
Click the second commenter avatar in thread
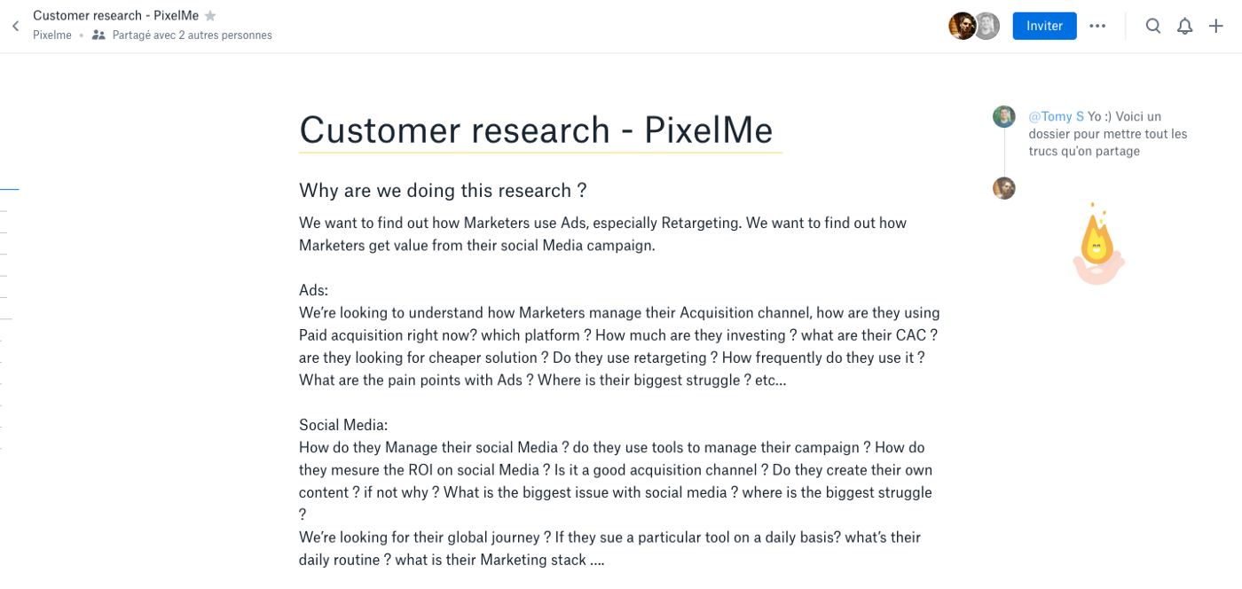1003,188
